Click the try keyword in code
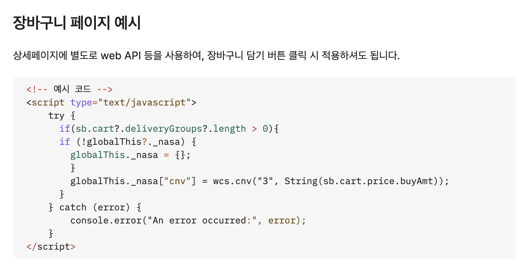527x268 pixels. [x=56, y=116]
